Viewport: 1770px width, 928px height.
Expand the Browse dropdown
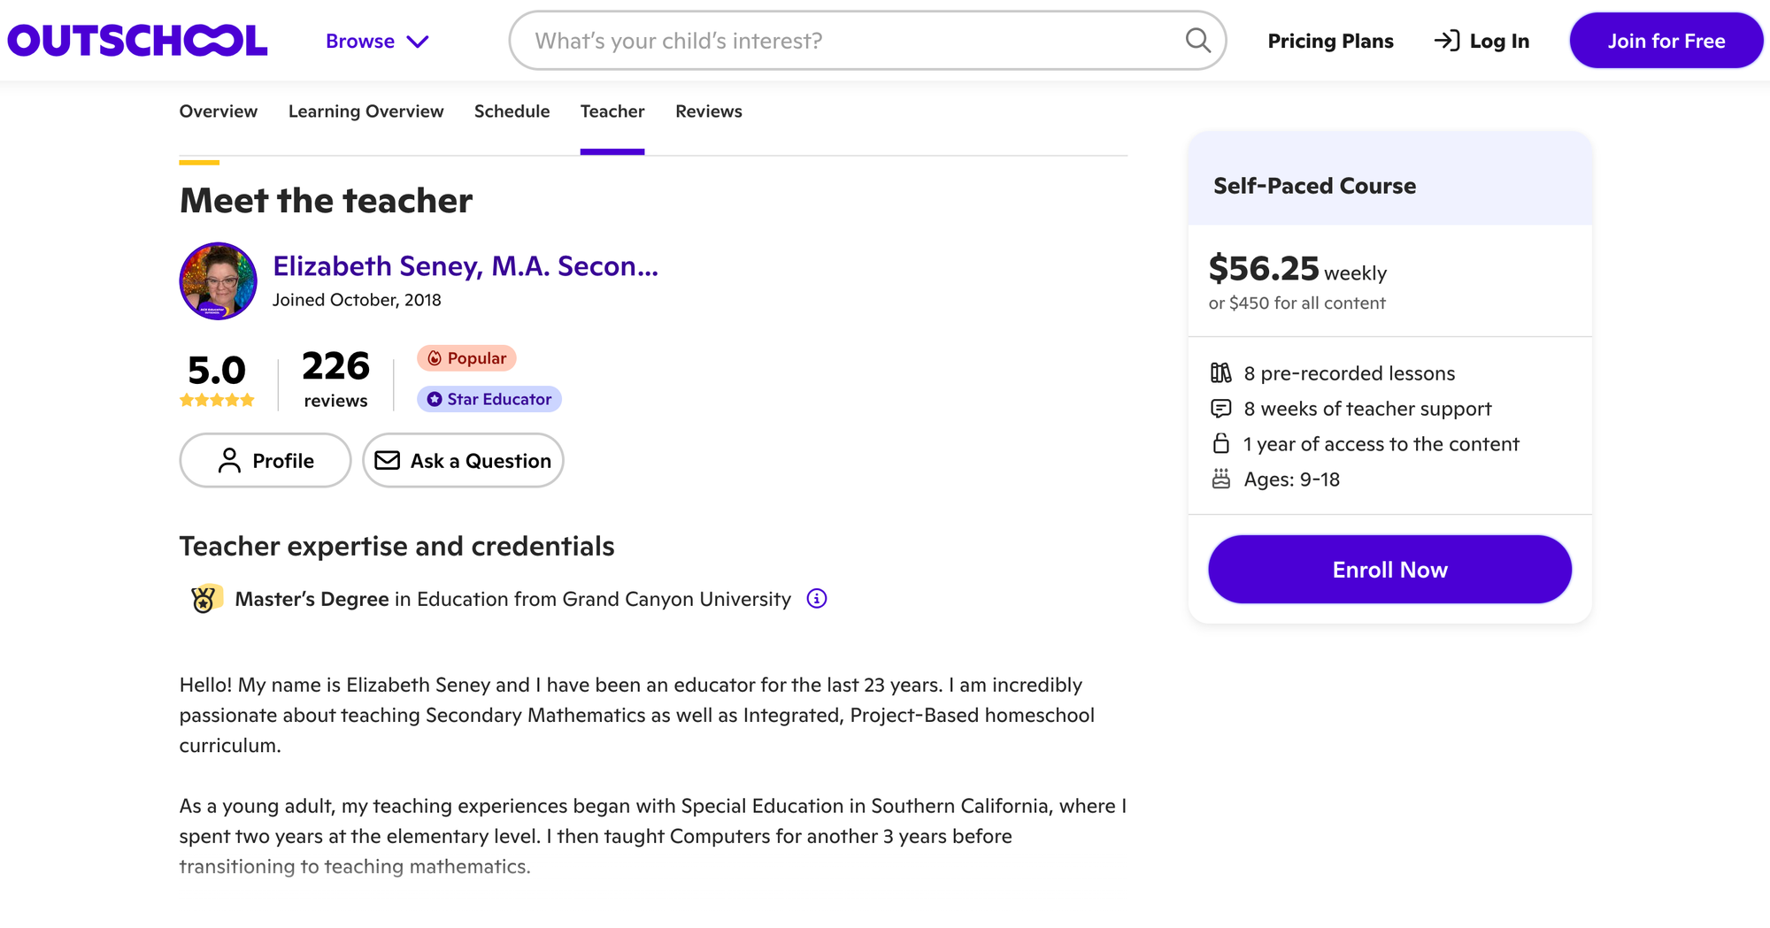click(x=376, y=41)
